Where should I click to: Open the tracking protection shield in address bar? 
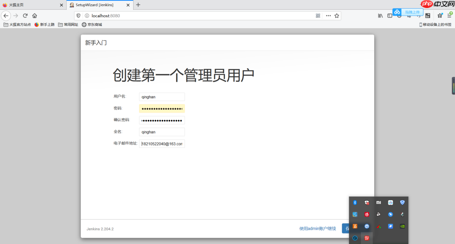78,15
